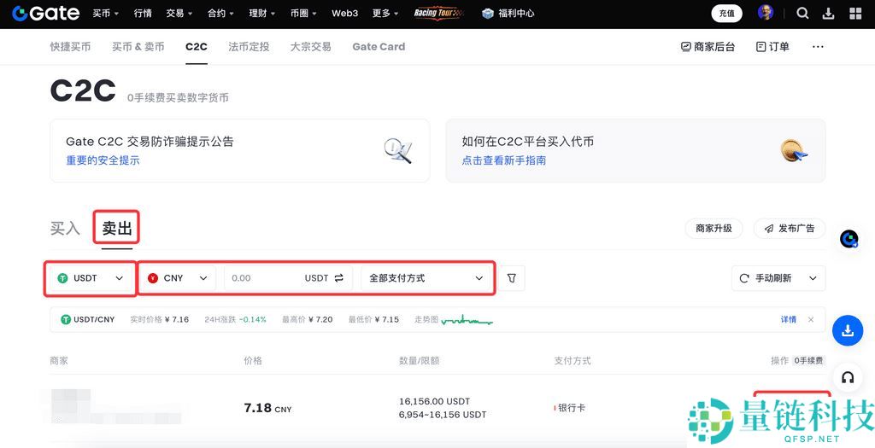Open the apps grid icon
This screenshot has width=875, height=448.
(854, 14)
